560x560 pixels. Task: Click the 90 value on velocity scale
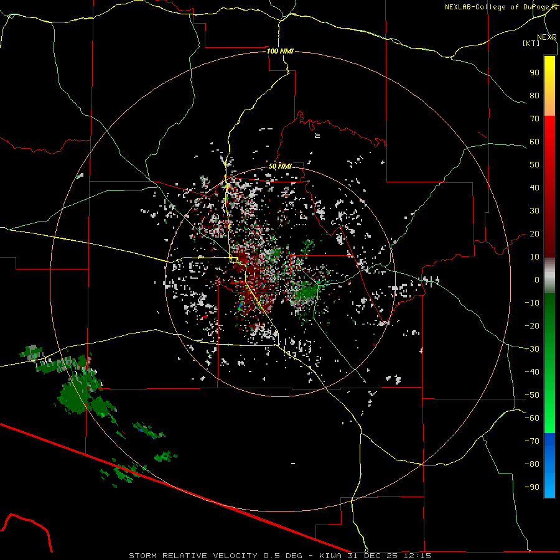click(x=534, y=73)
